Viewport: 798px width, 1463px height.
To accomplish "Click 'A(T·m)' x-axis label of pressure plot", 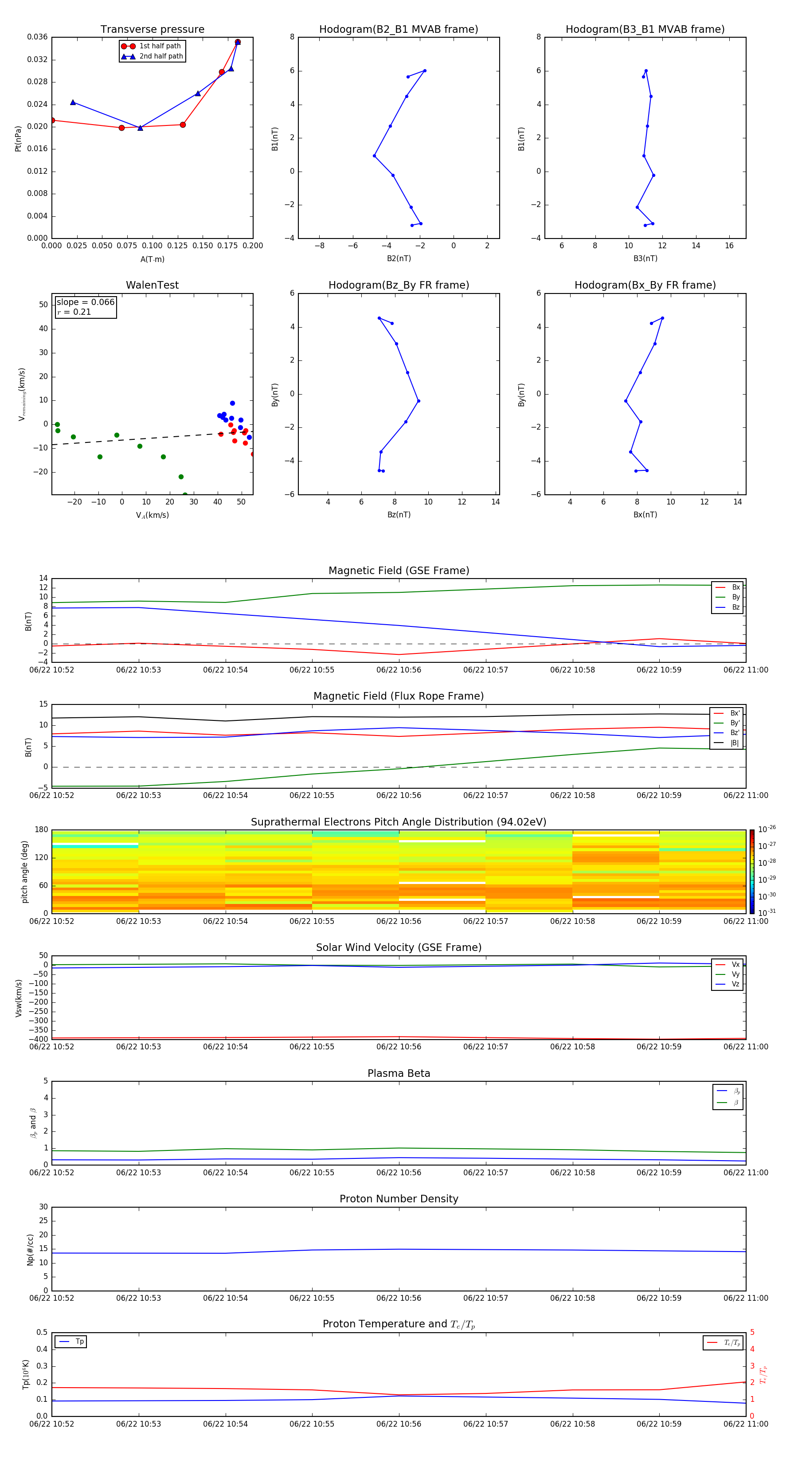I will (x=152, y=259).
